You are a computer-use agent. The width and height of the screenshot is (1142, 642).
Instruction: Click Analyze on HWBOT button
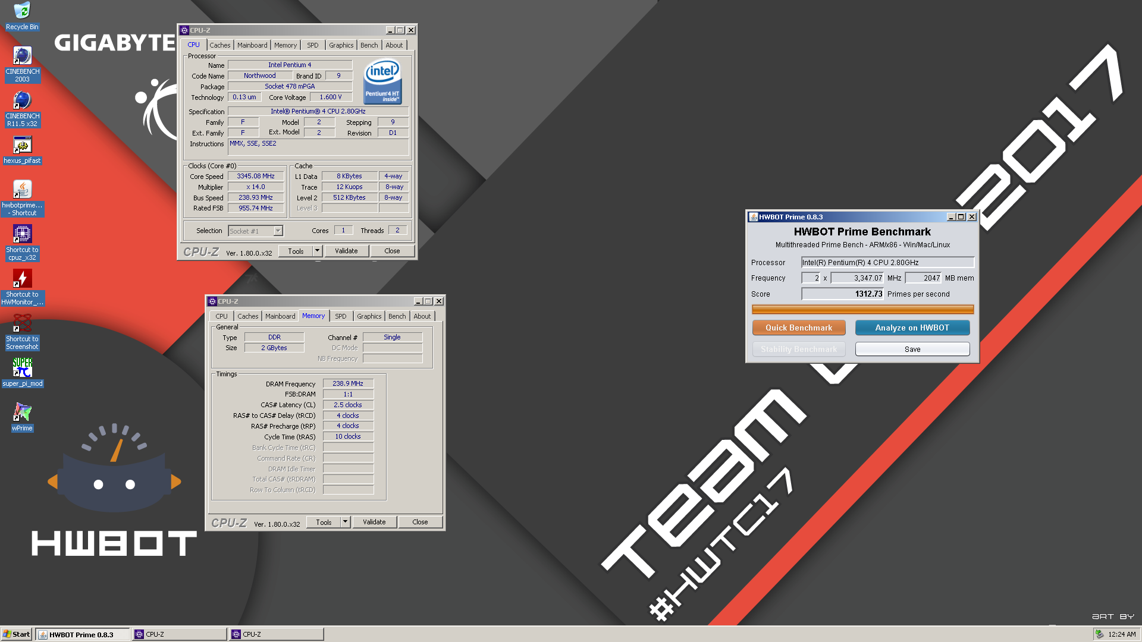[x=912, y=328]
